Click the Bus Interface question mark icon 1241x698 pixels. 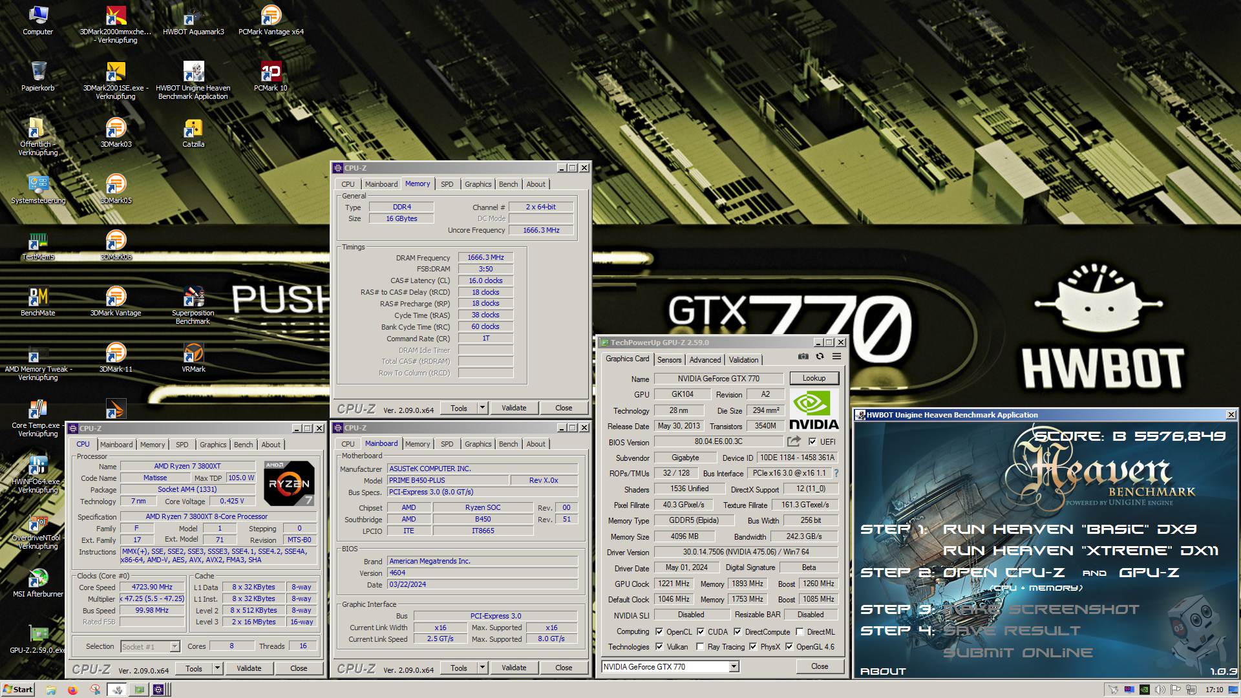(836, 473)
